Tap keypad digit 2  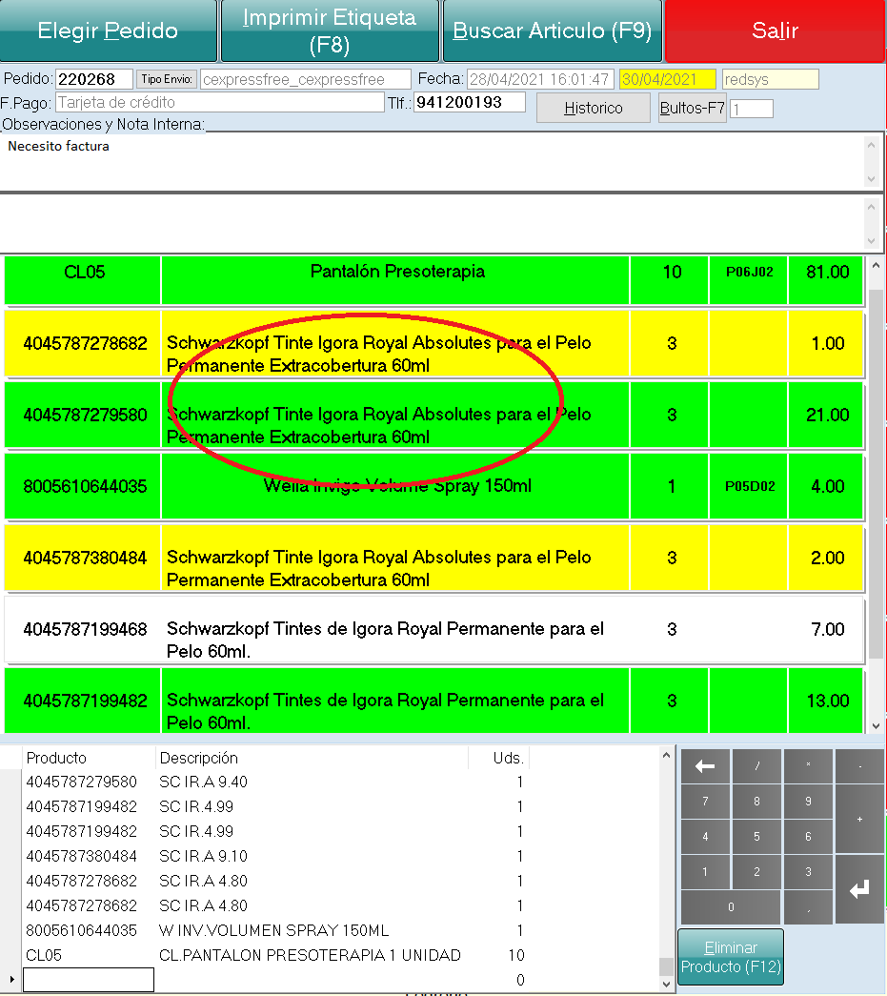756,872
